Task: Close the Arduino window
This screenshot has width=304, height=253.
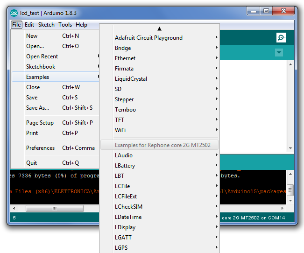Action: point(283,11)
